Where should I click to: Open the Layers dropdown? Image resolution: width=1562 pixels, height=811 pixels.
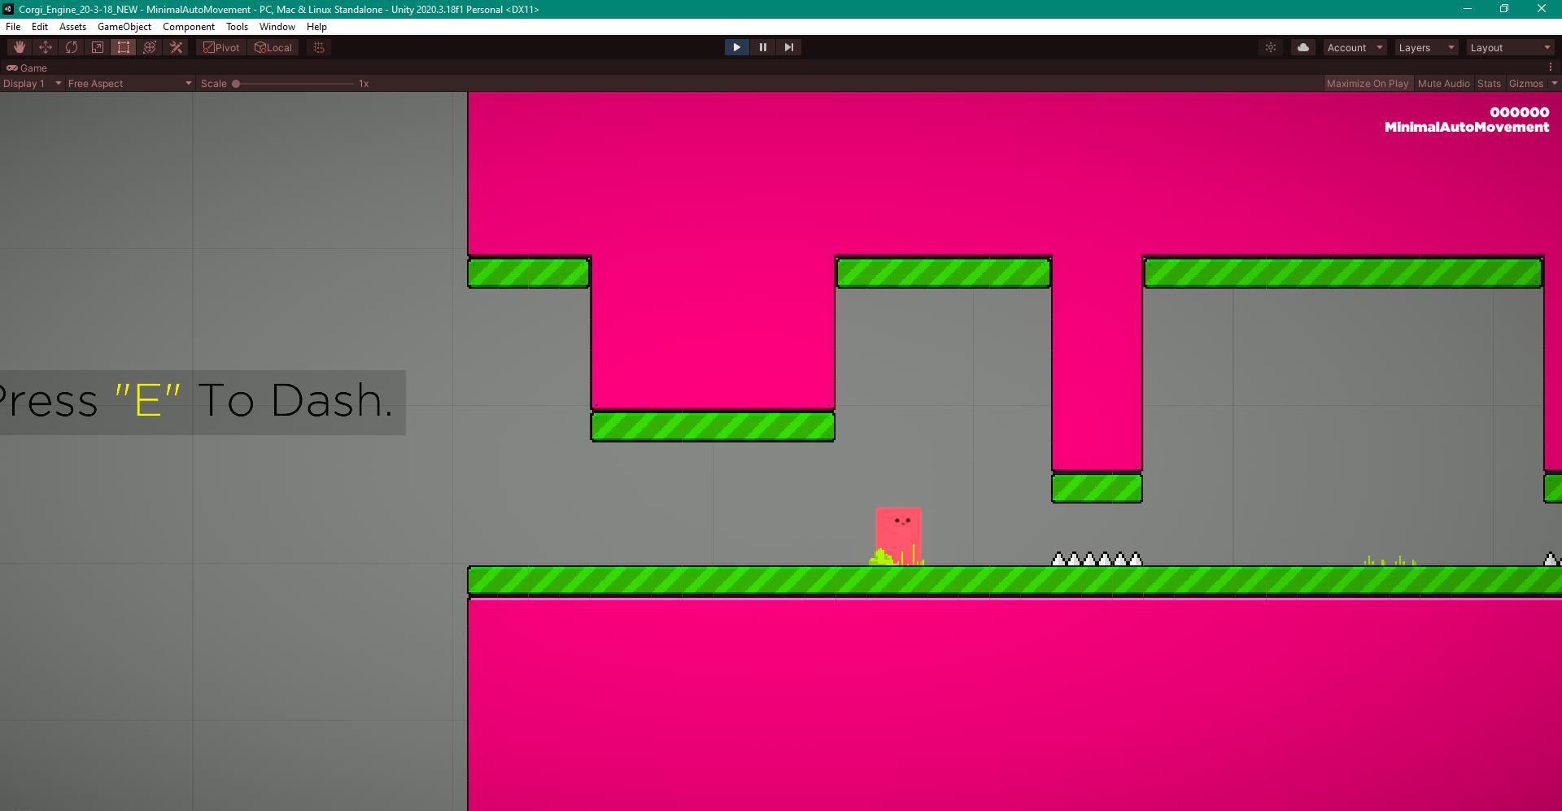(x=1425, y=47)
